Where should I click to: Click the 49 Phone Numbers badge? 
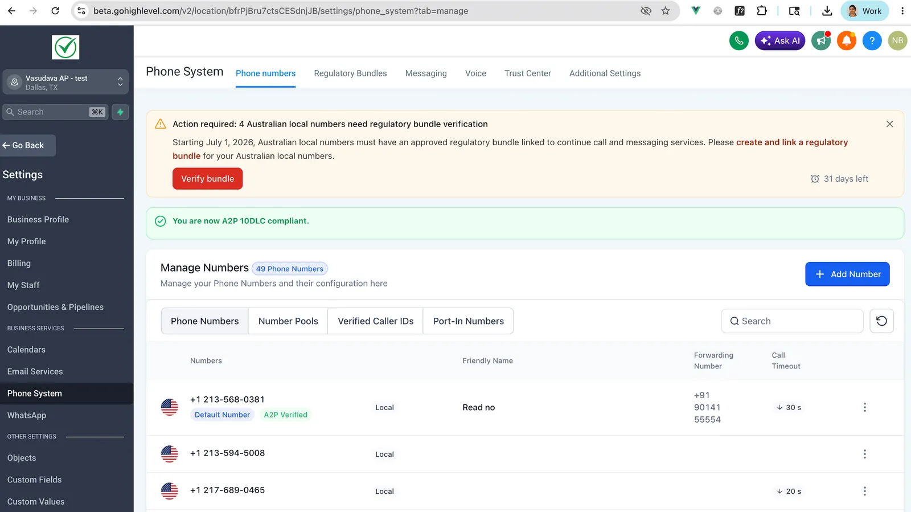289,269
